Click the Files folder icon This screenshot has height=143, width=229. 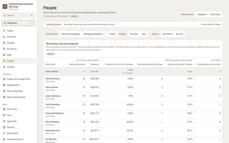tap(4, 115)
